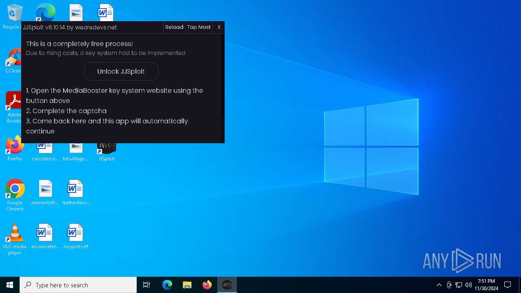The height and width of the screenshot is (293, 521).
Task: Show hidden system tray icons
Action: [439, 285]
